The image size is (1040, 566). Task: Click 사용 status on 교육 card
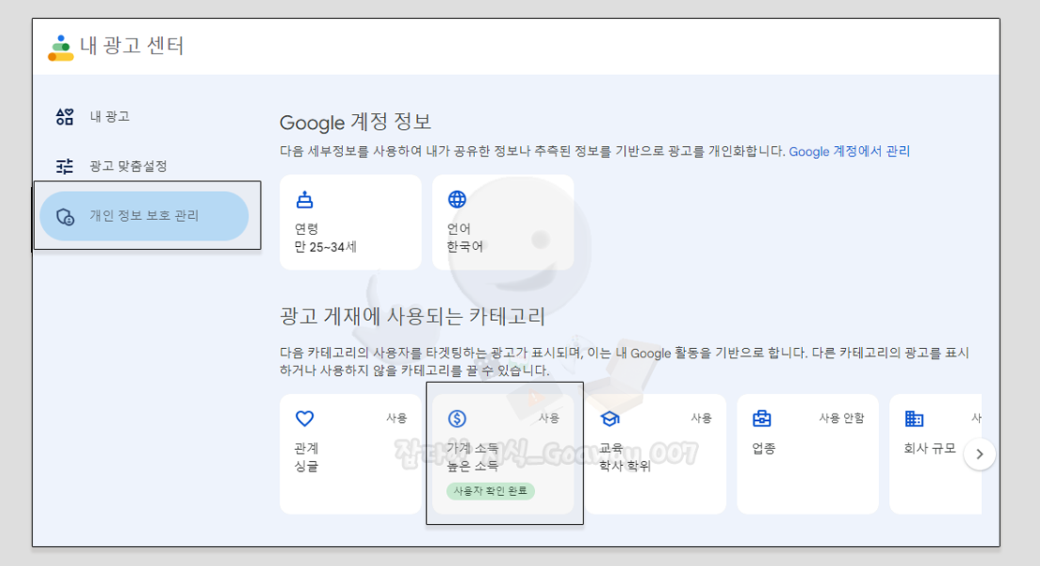[x=702, y=418]
